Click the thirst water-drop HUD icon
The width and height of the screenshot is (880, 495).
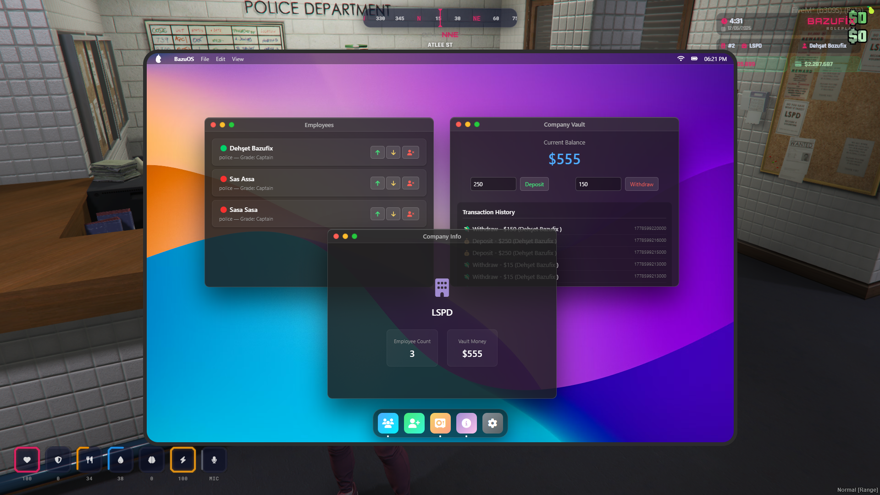pos(121,460)
